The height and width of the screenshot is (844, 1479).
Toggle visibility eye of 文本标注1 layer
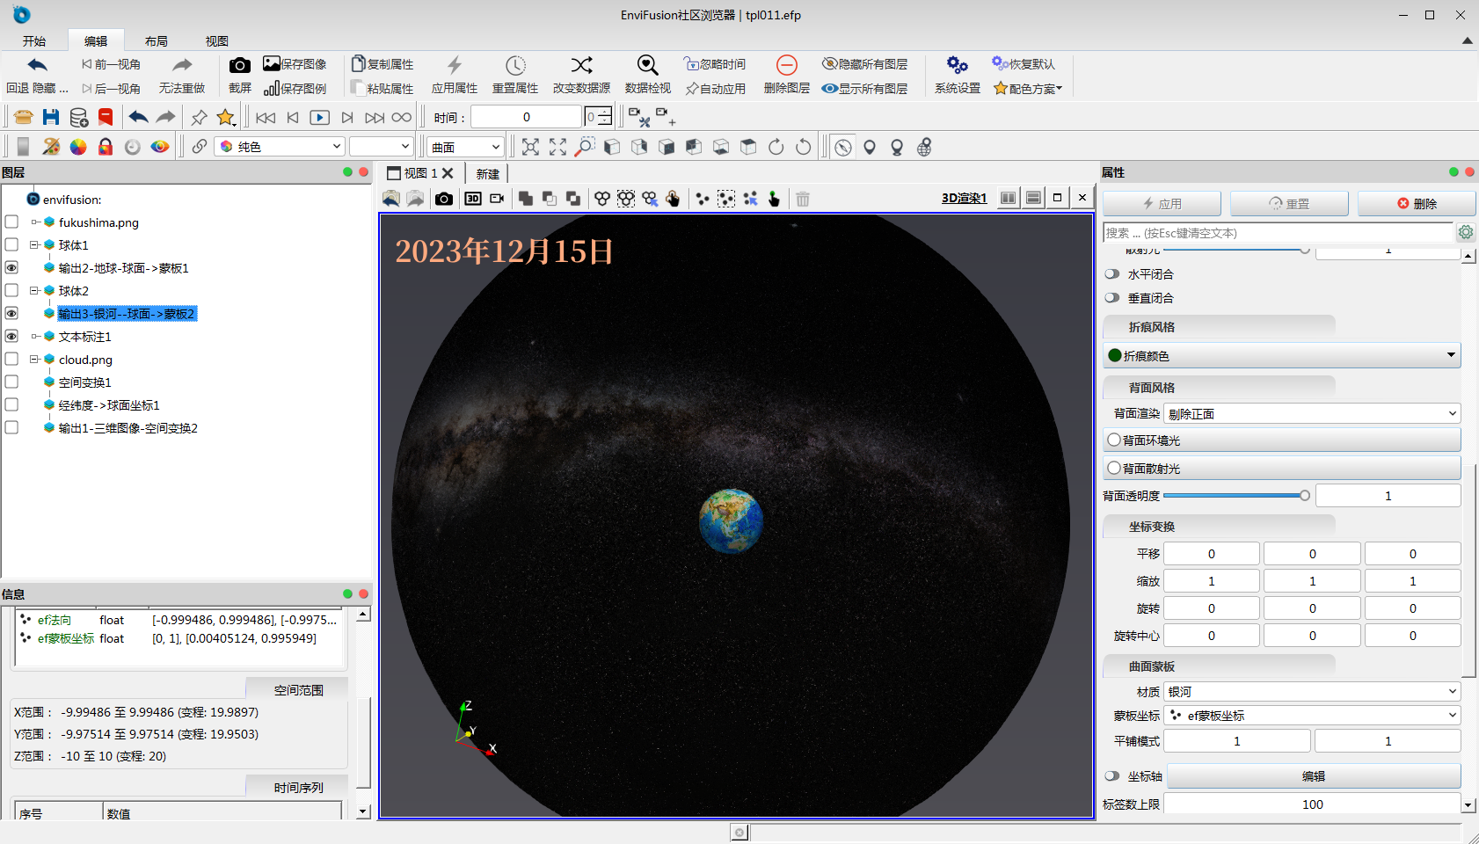[x=11, y=336]
